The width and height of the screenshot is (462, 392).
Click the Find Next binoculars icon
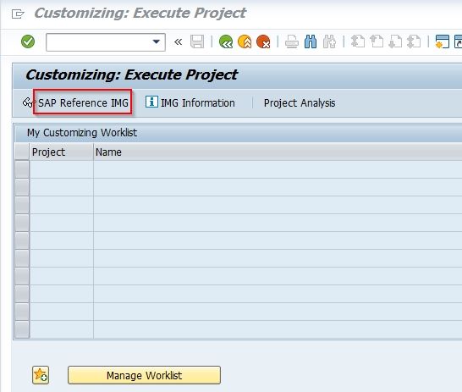pos(329,41)
